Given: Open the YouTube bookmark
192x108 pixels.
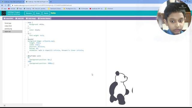Looking at the screenshot, I should 12,9.
